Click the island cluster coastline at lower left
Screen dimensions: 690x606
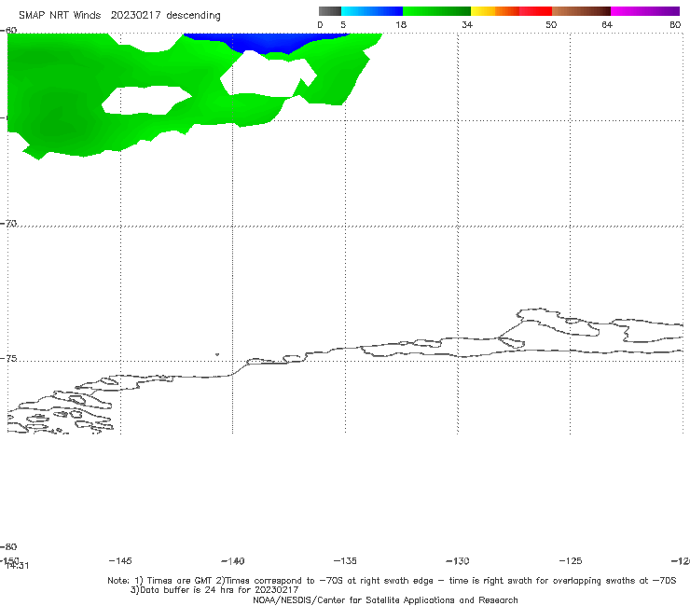(61, 411)
